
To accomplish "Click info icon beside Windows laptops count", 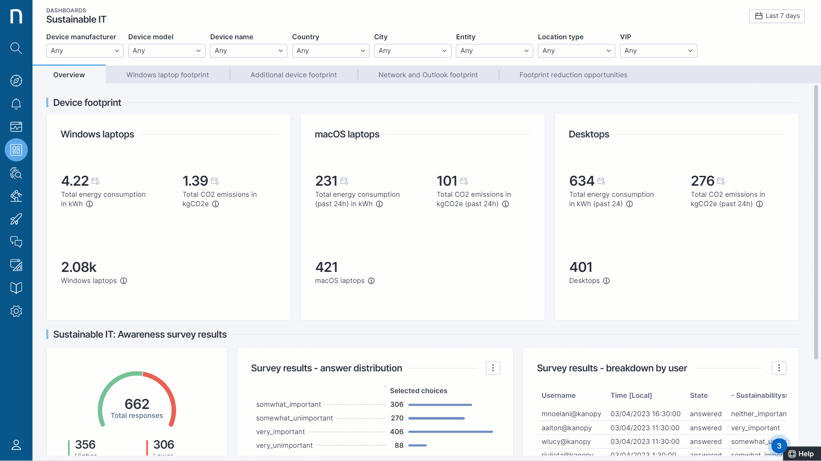I will coord(124,281).
